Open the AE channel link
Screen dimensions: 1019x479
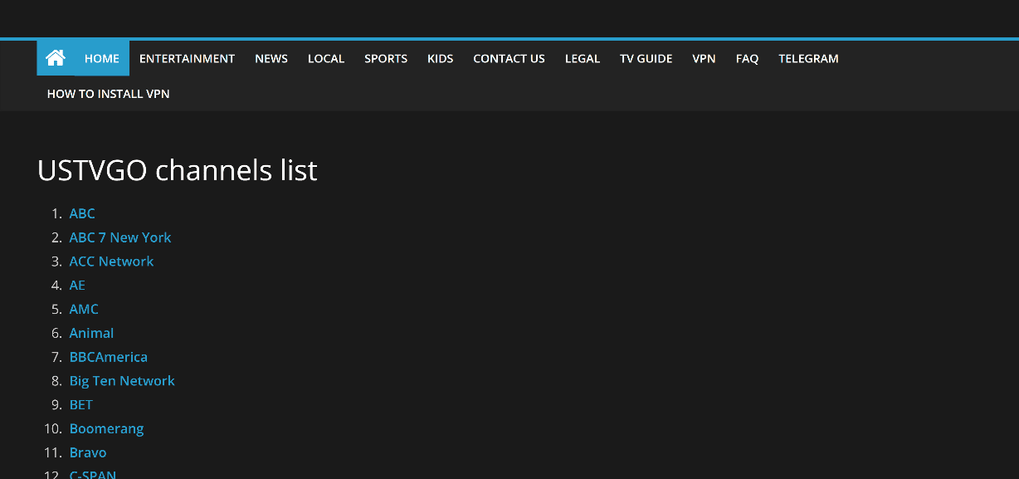[x=77, y=286]
